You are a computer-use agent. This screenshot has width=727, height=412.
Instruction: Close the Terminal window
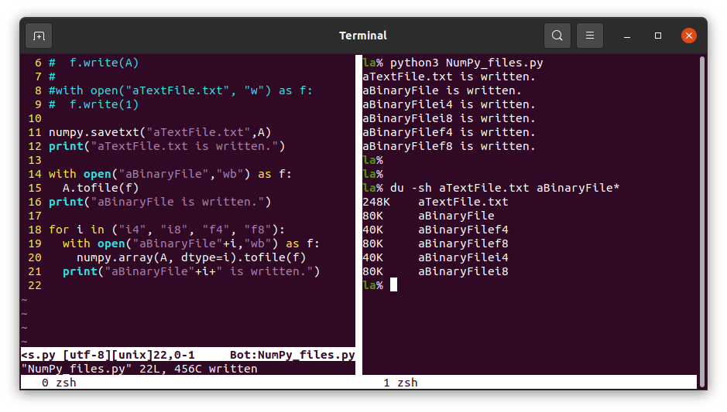688,36
